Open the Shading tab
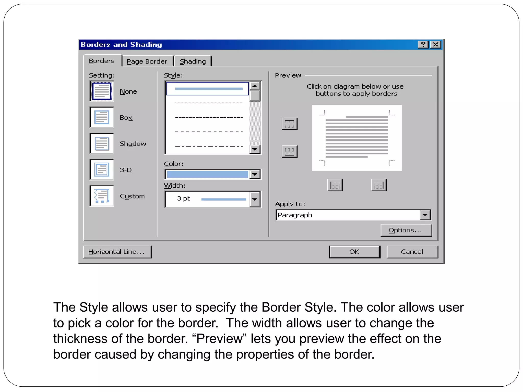 (x=193, y=61)
